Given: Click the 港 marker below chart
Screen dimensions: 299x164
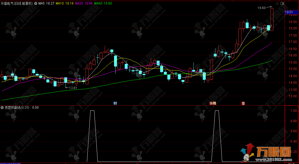Looking at the screenshot, I should coord(243,103).
